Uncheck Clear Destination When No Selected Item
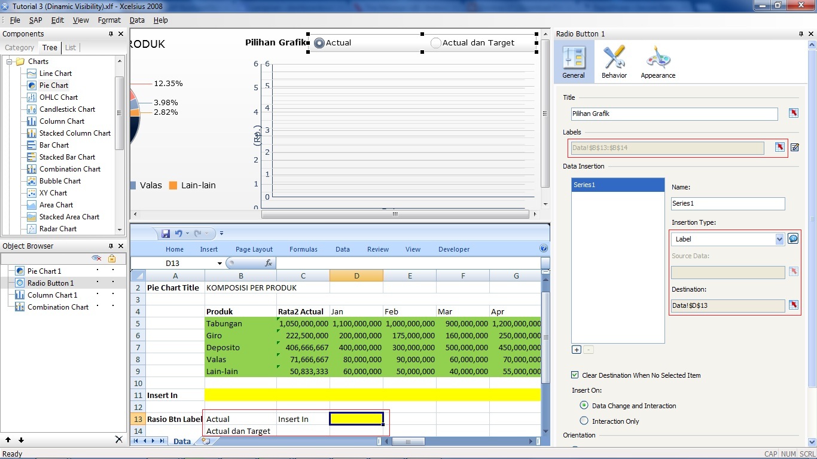The width and height of the screenshot is (817, 459). (575, 375)
